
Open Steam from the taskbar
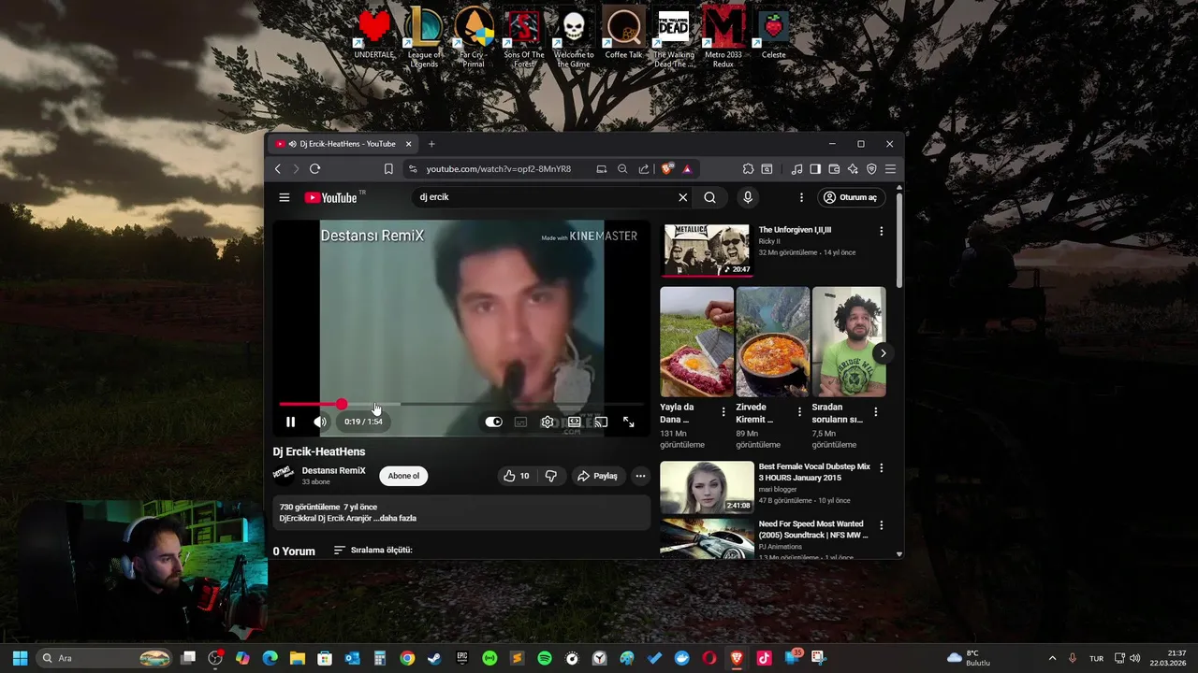click(434, 658)
